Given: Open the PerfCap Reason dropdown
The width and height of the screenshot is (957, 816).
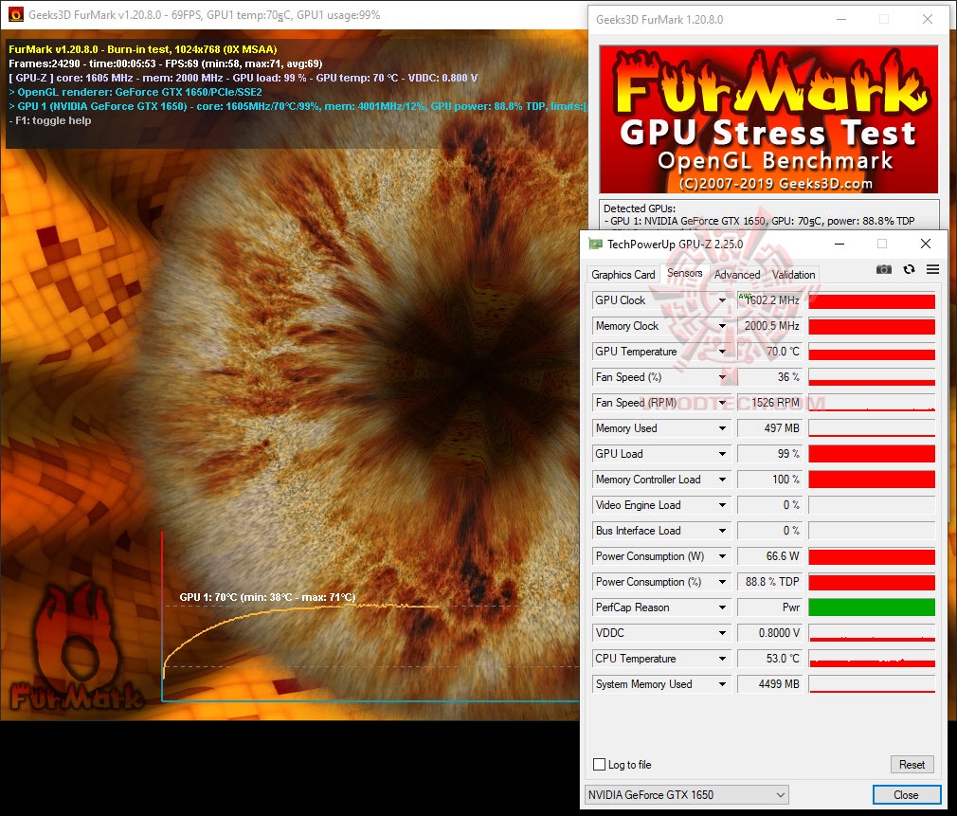Looking at the screenshot, I should tap(722, 607).
